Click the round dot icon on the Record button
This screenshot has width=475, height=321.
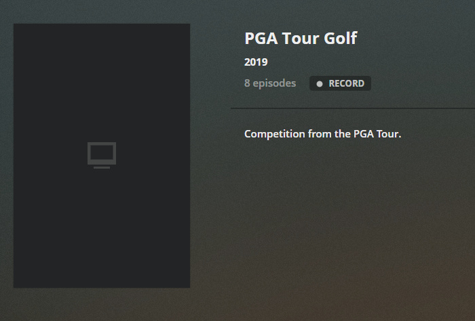(x=320, y=84)
